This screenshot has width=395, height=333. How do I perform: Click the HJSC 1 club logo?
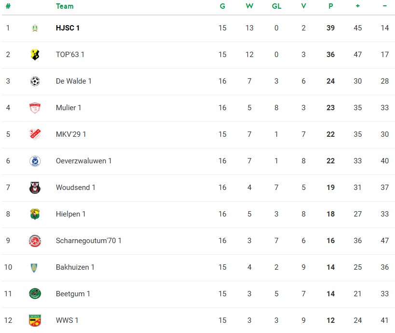click(x=35, y=28)
